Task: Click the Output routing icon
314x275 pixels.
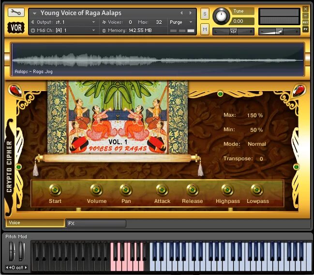Action: click(32, 22)
